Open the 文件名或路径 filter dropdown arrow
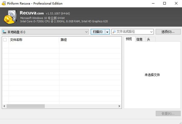 tap(151, 32)
